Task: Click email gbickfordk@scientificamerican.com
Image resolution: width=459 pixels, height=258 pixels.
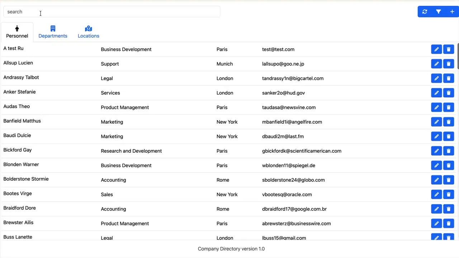Action: tap(302, 151)
